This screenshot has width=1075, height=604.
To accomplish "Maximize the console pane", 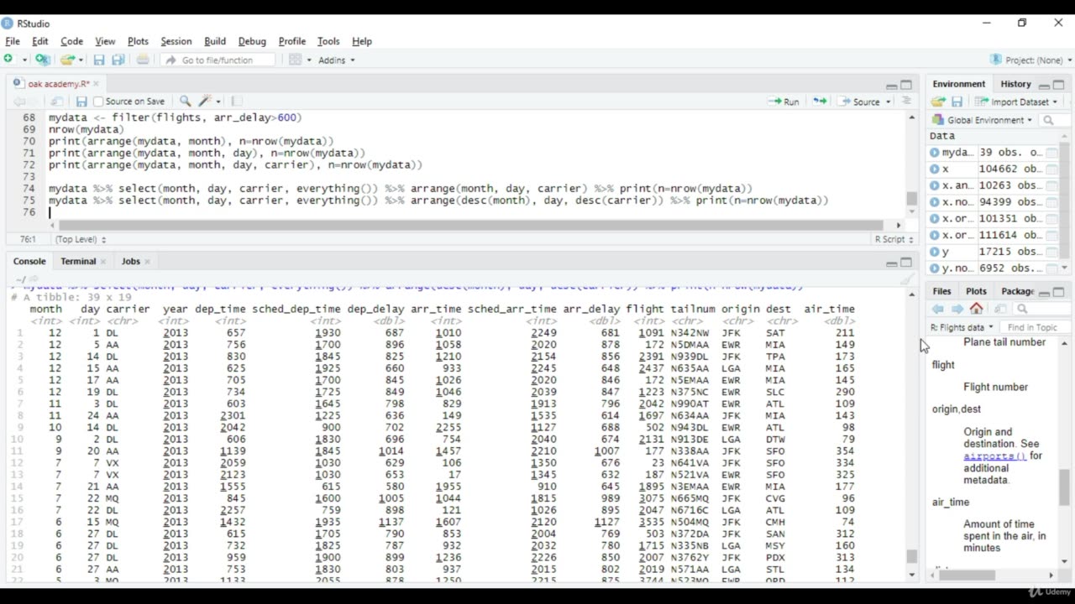I will [906, 263].
